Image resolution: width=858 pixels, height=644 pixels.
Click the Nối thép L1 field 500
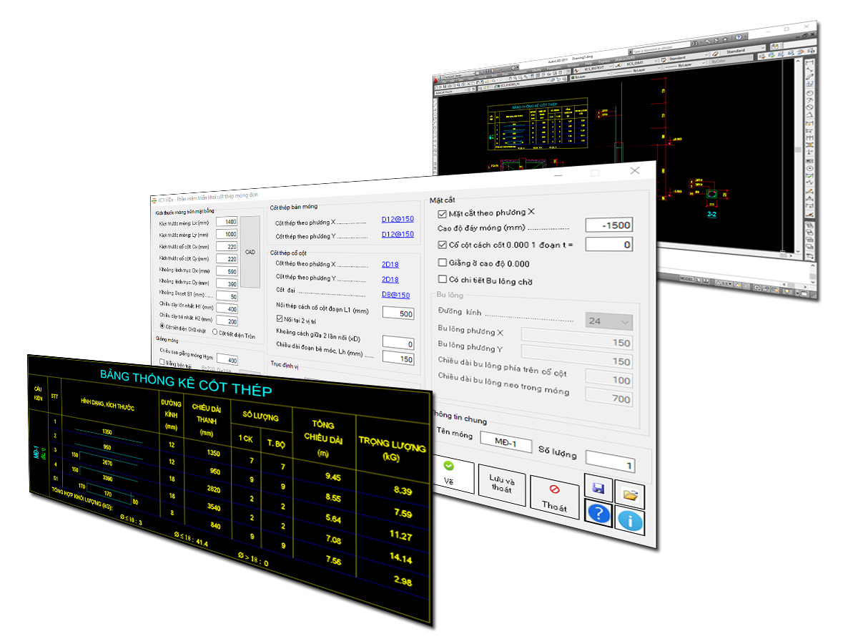point(398,313)
